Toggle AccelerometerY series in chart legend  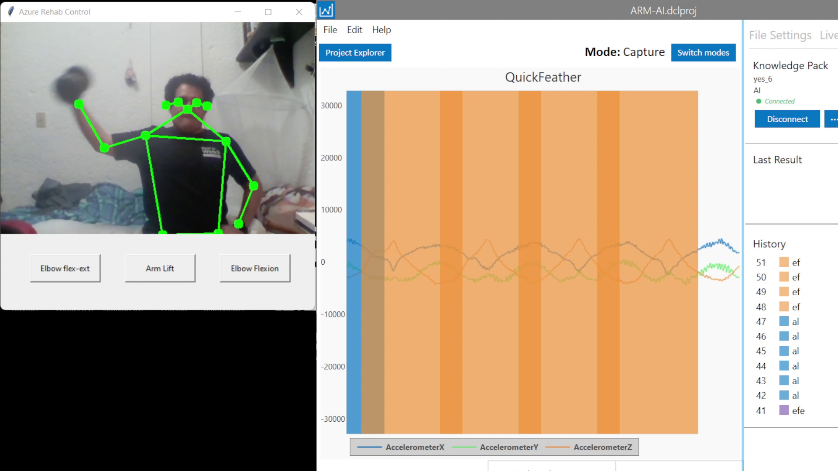[508, 447]
